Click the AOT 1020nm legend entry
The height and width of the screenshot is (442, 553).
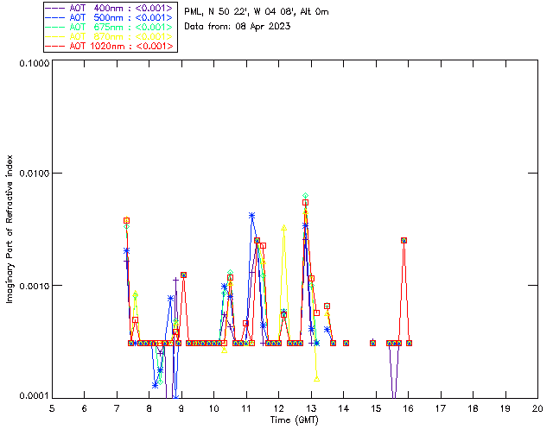coord(110,46)
